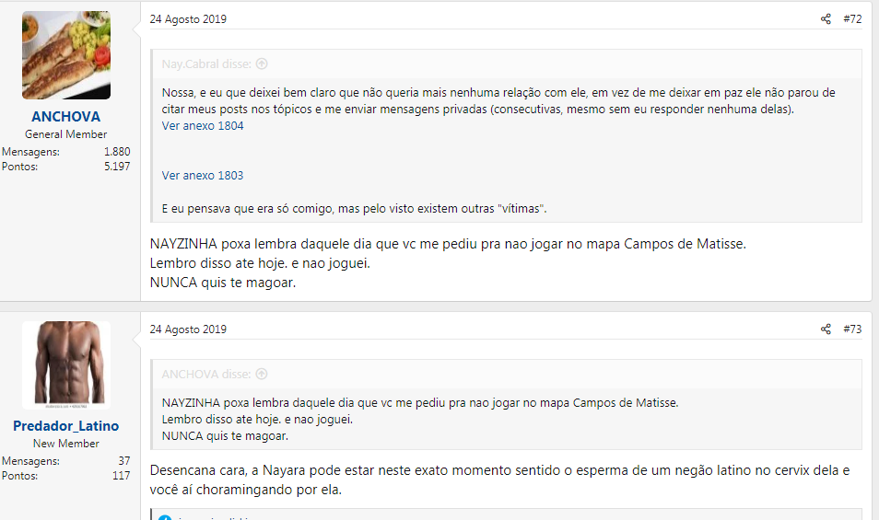The width and height of the screenshot is (879, 520).
Task: Click ANCHOVA's message count 1.880
Action: [x=117, y=152]
